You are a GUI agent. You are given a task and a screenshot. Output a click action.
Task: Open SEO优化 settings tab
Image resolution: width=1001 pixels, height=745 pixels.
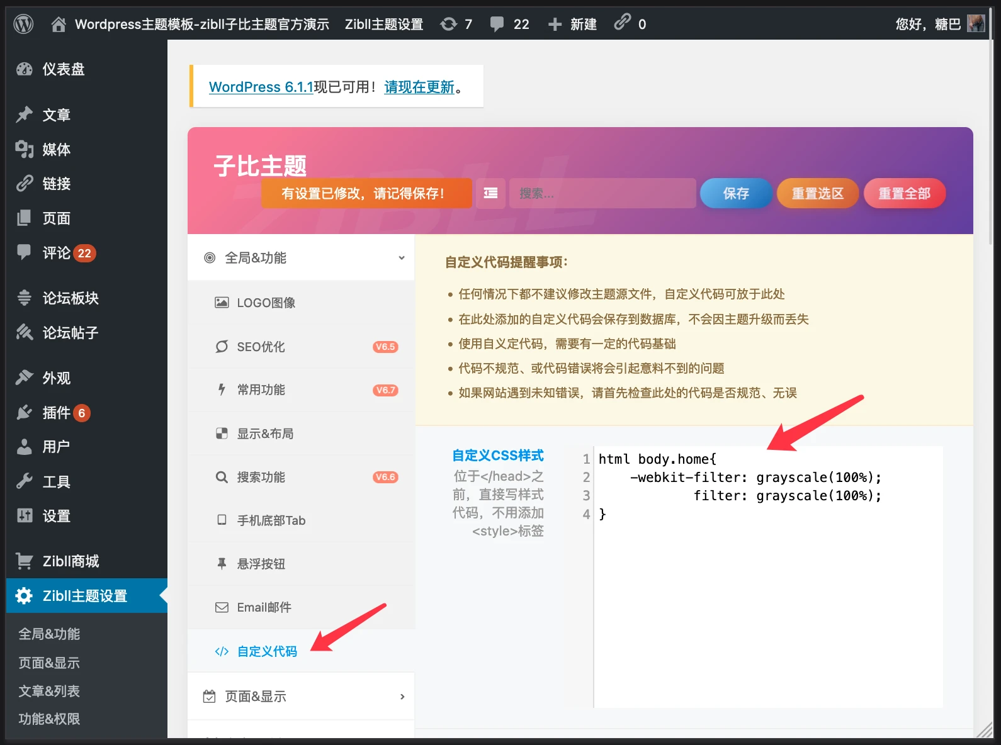click(301, 347)
